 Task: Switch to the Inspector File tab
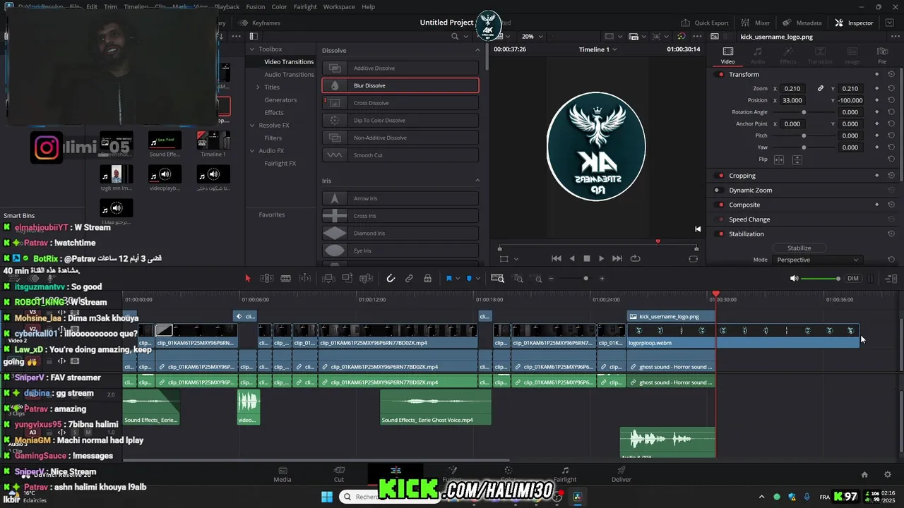point(882,55)
